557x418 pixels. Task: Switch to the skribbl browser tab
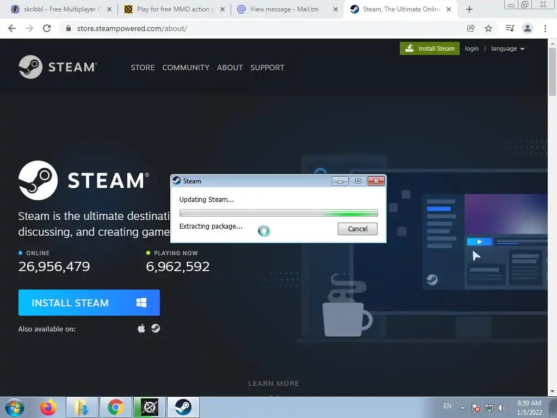click(x=61, y=9)
